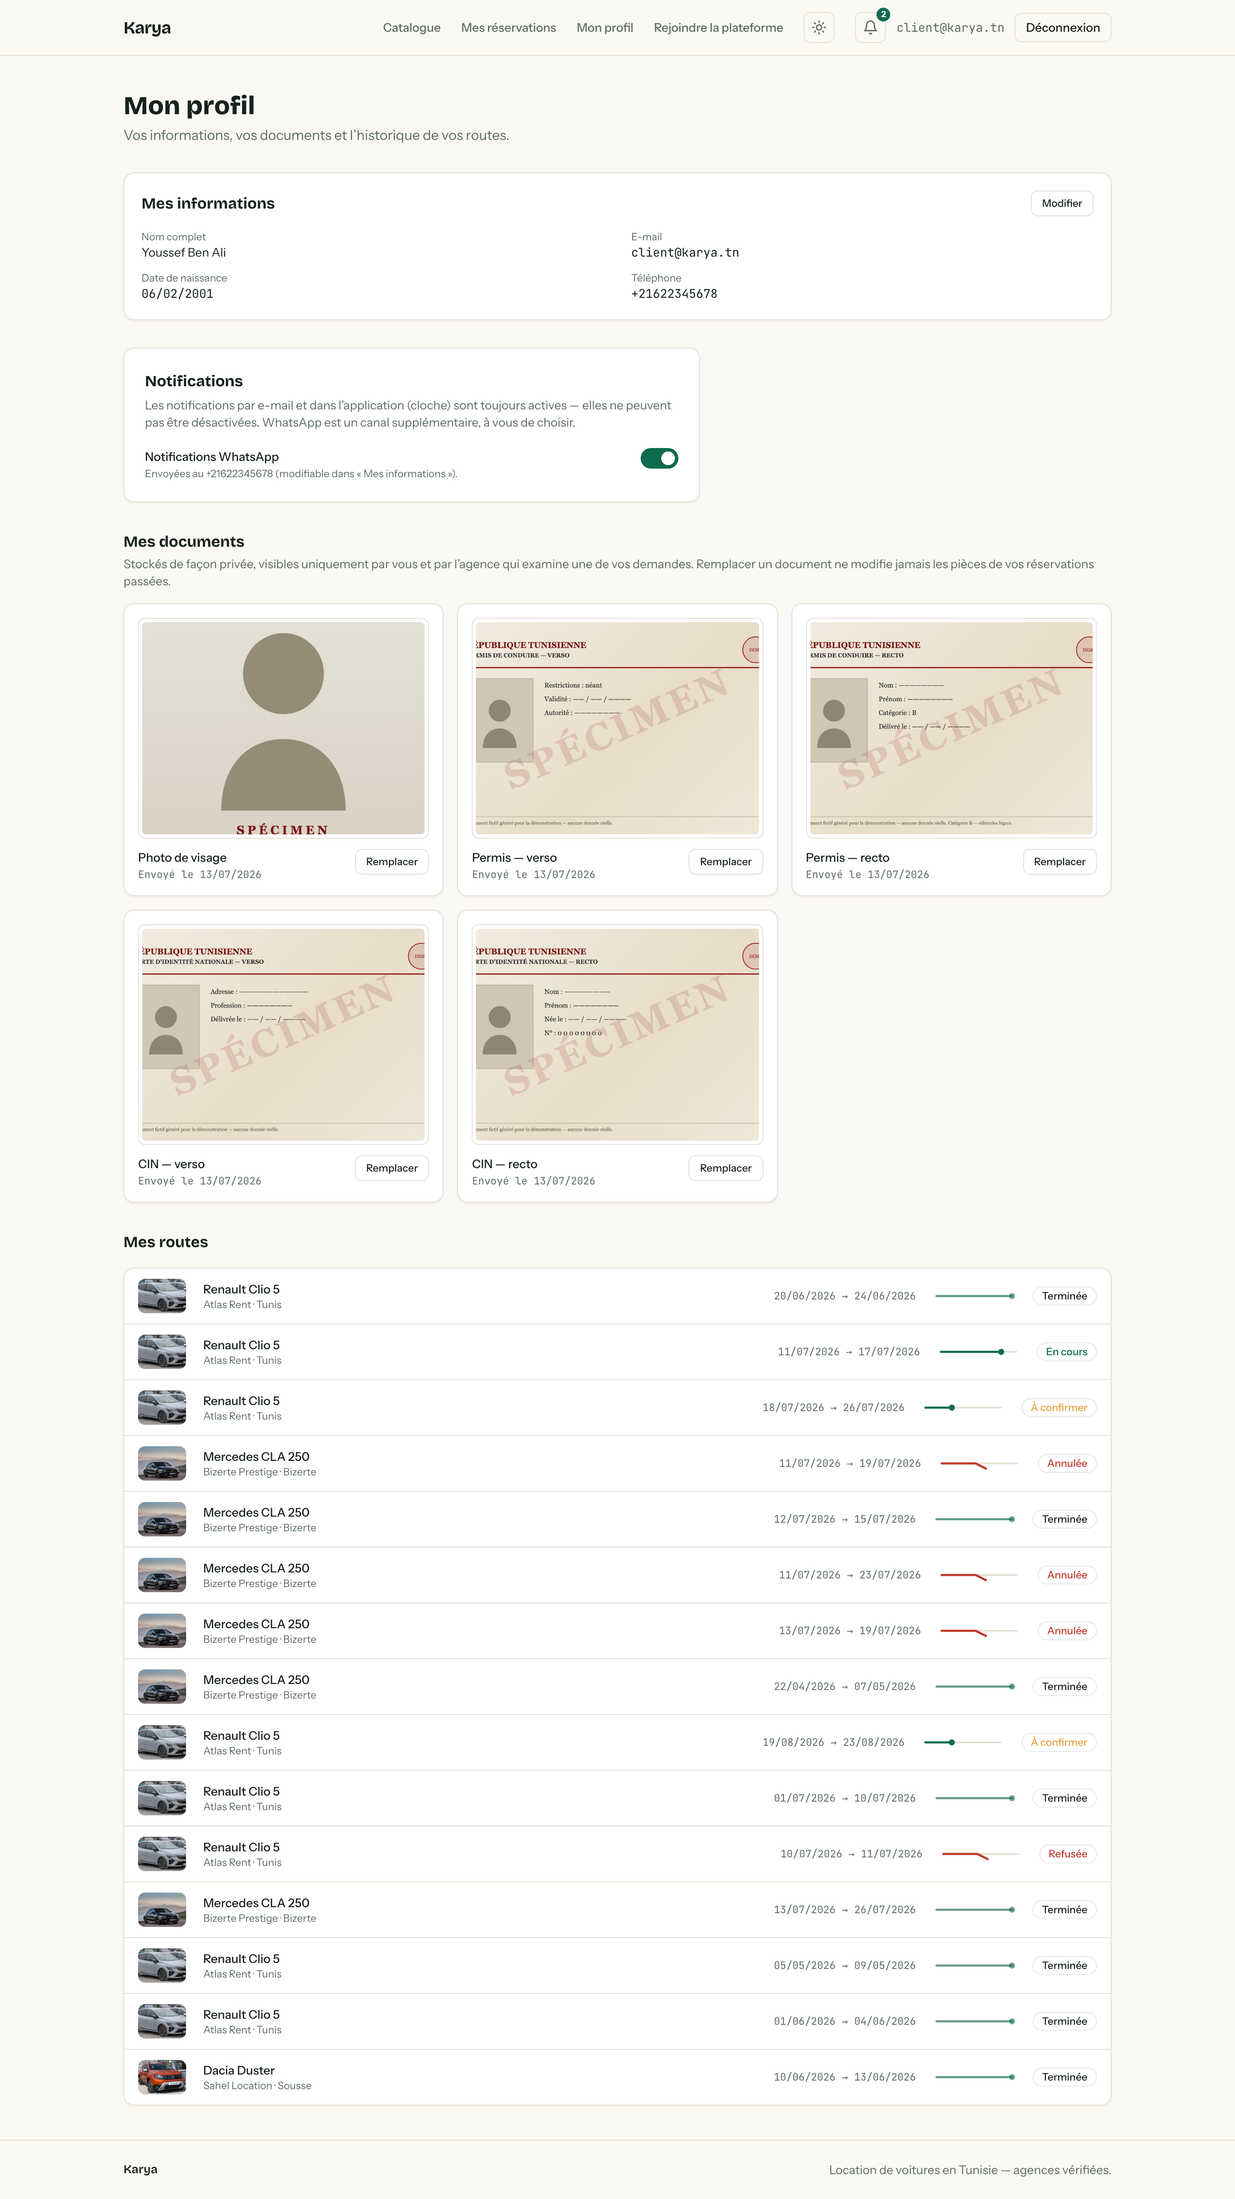Open the Catalogue page
This screenshot has height=2199, width=1235.
coord(411,27)
